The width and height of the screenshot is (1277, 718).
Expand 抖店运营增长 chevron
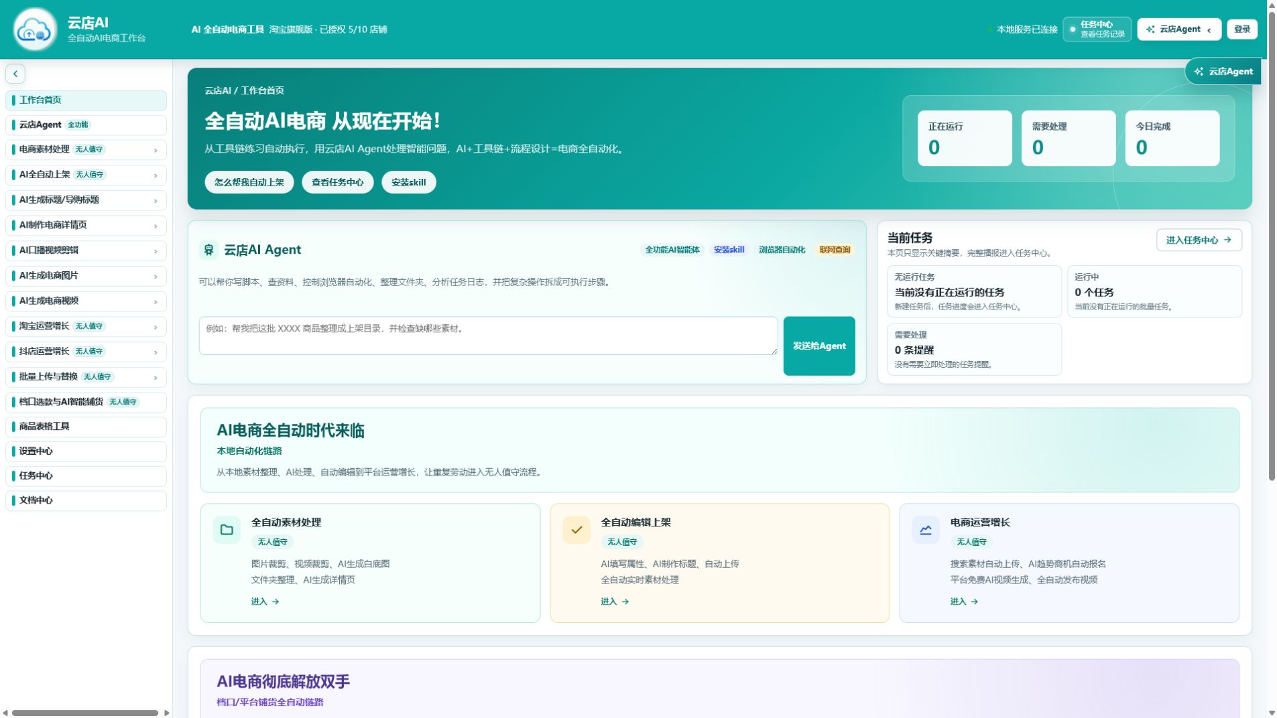(x=156, y=352)
